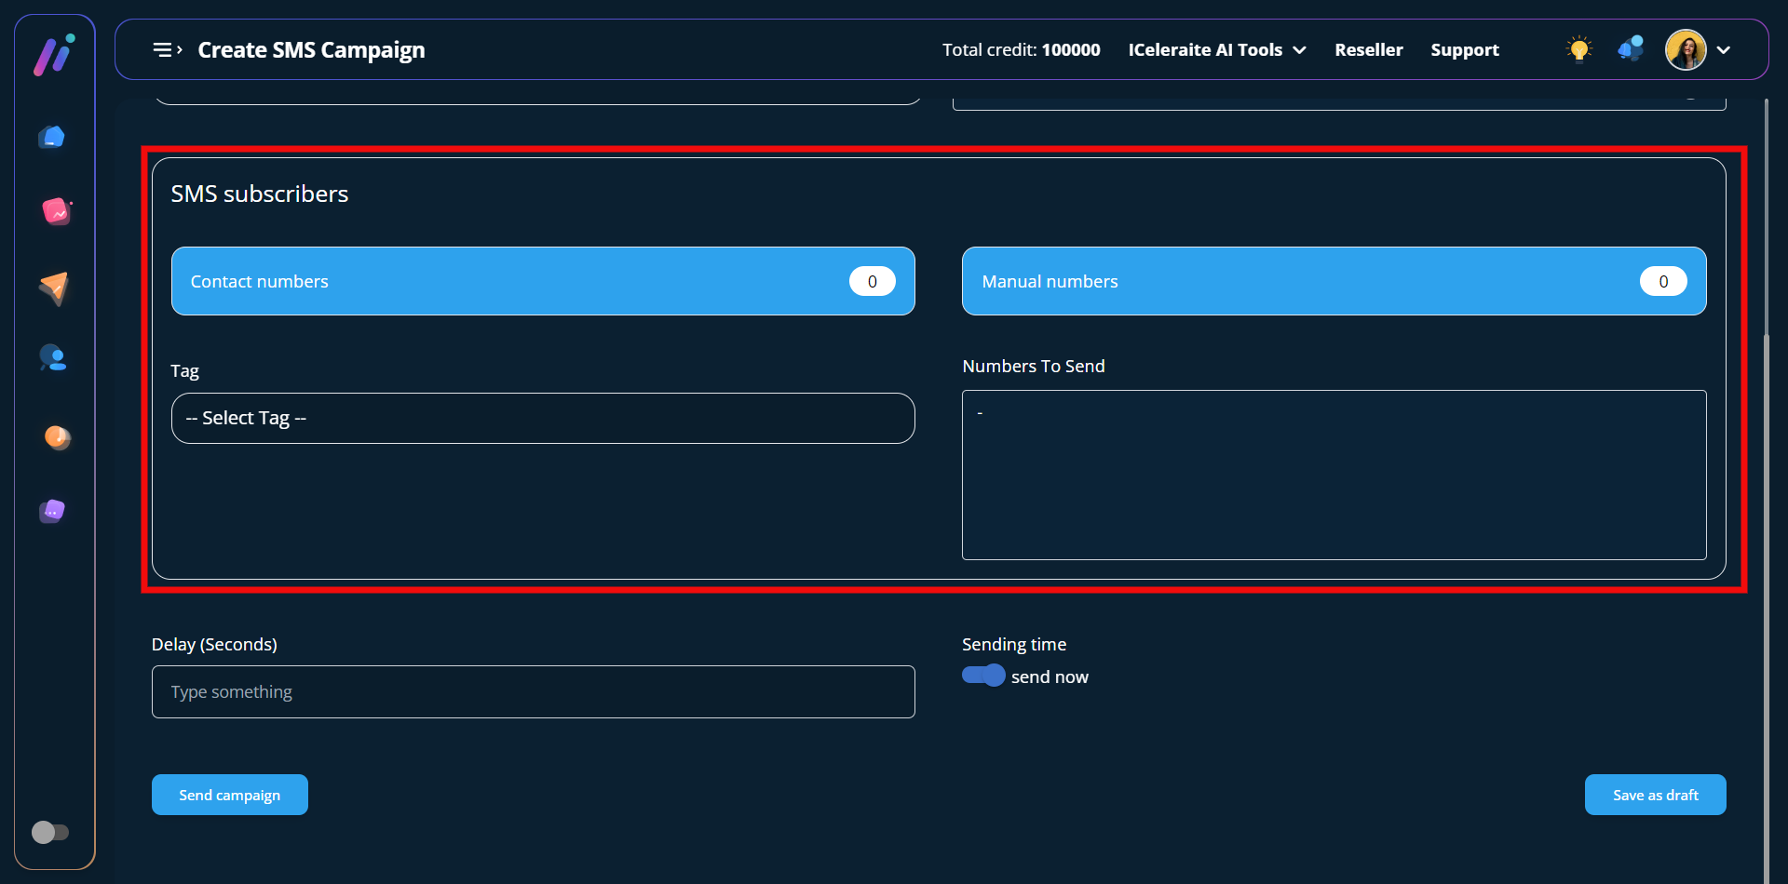The height and width of the screenshot is (884, 1788).
Task: Expand the ICeleraite AI Tools dropdown
Action: 1216,50
